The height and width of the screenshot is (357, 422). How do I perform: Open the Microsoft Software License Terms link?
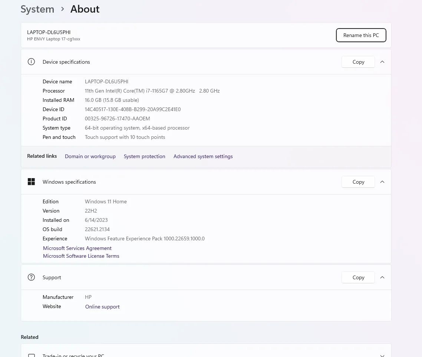[81, 256]
